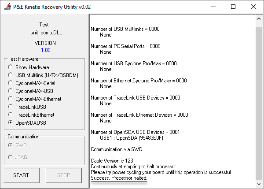
Task: Close the Kinetis Recovery Utility window
Action: pos(253,7)
